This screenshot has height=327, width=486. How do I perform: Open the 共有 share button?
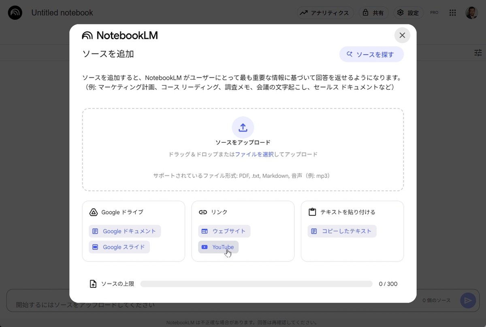pos(373,13)
